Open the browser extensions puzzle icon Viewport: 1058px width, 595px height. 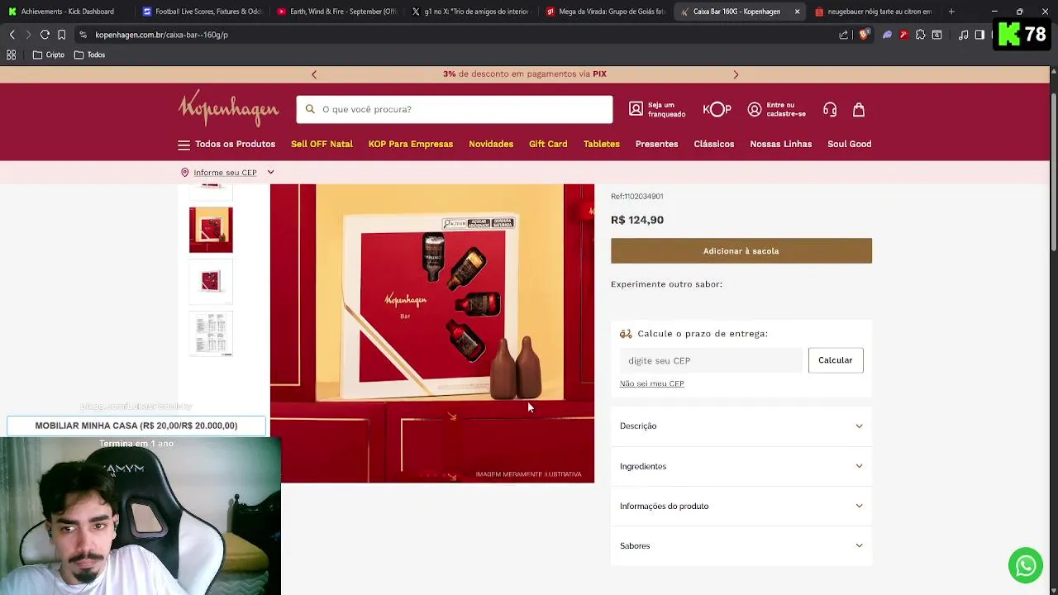coord(920,35)
